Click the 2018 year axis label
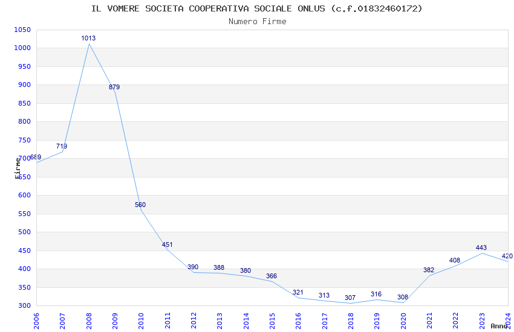Viewport: 514px width, 332px height. pos(351,321)
